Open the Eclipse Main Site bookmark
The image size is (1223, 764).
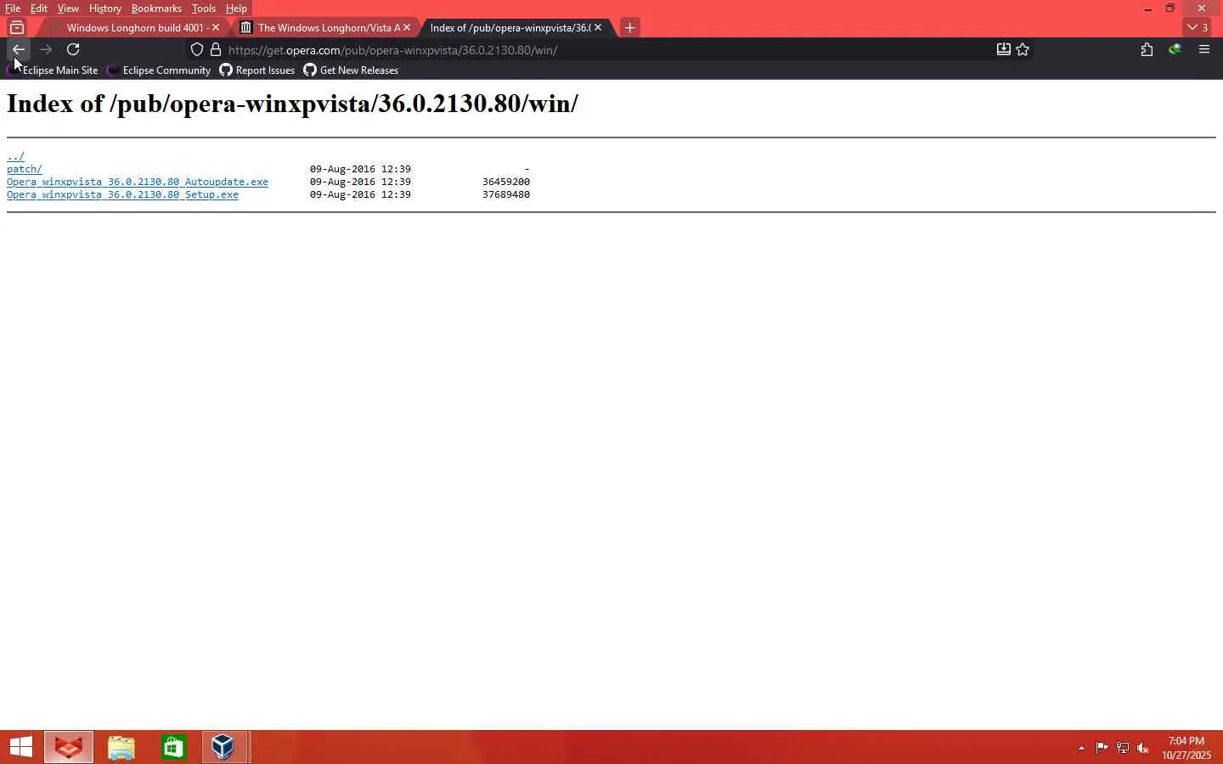(53, 70)
